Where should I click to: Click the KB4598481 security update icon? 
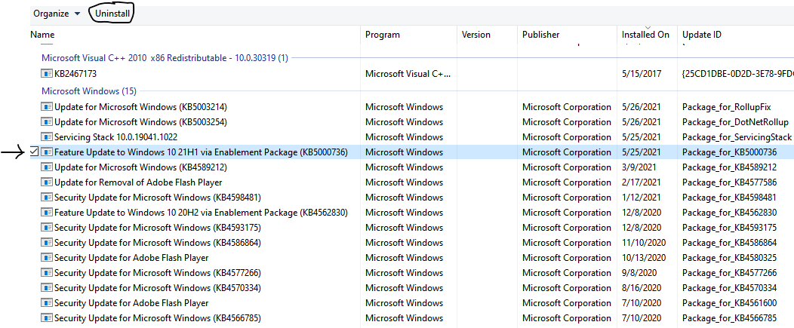pos(47,198)
